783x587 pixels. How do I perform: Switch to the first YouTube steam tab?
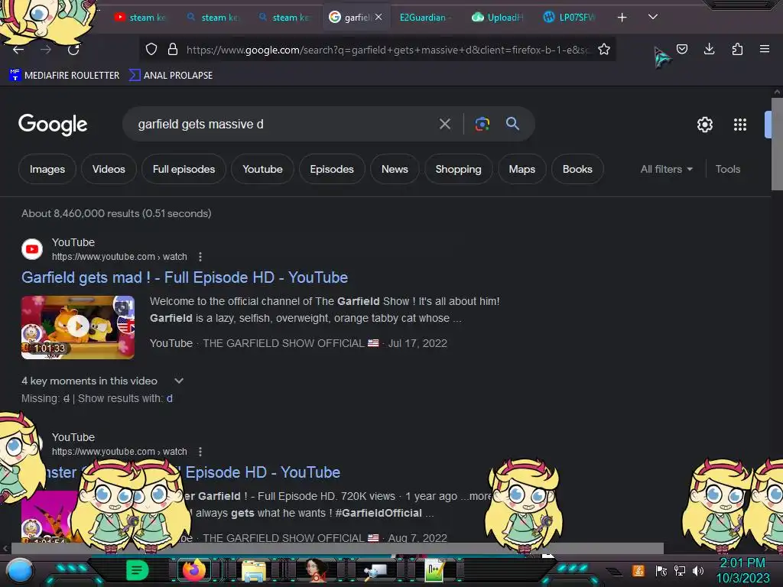(x=140, y=18)
